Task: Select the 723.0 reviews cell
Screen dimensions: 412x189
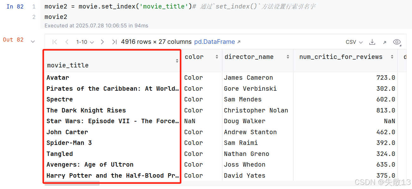Action: point(386,77)
